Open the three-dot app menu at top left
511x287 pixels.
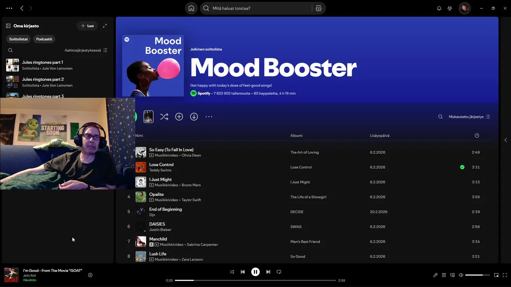pyautogui.click(x=9, y=8)
